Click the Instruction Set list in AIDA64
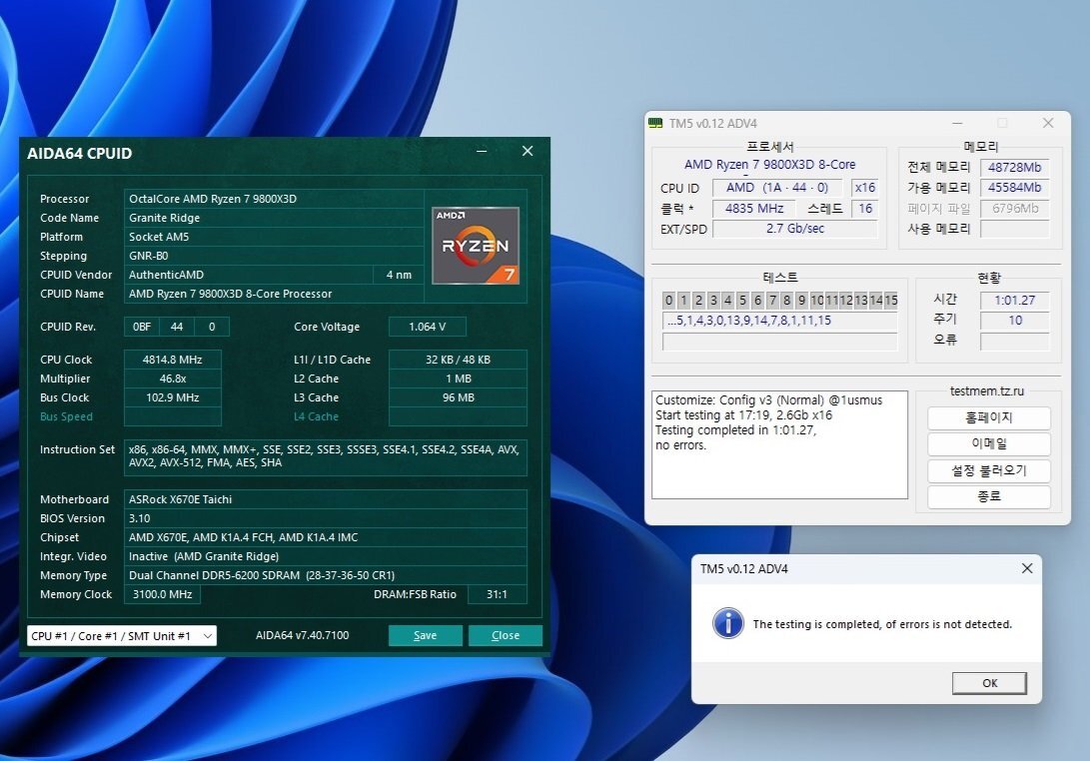Screen dimensions: 1090x761 [x=326, y=456]
